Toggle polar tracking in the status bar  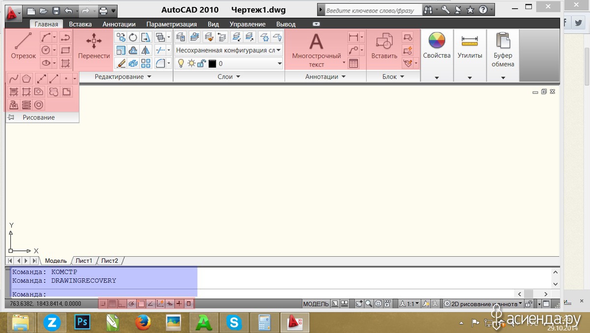tap(131, 303)
